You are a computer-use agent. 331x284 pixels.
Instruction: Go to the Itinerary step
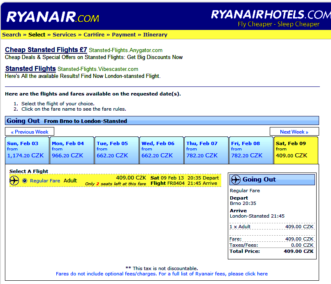tap(155, 34)
